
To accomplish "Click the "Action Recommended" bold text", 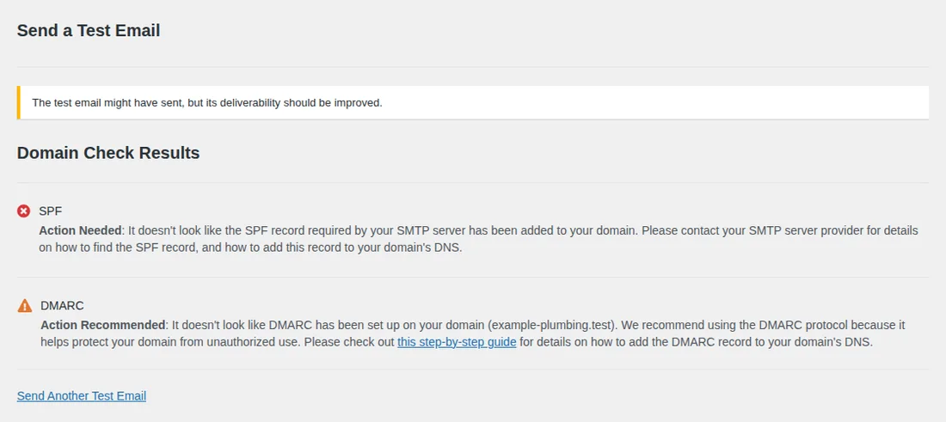I will (x=103, y=325).
